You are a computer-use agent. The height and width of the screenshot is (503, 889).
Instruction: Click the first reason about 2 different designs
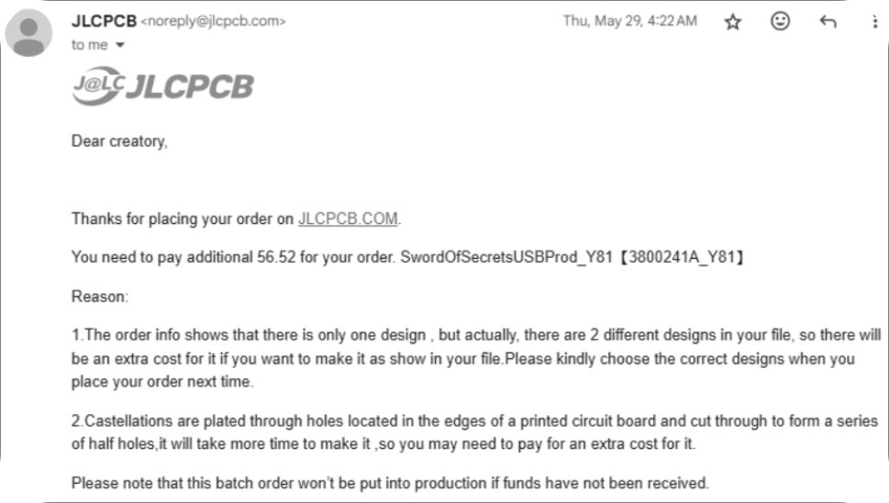coord(475,358)
